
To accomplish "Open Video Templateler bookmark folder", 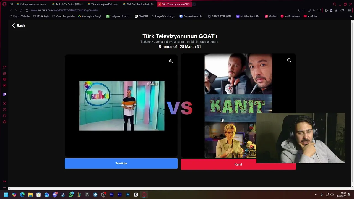I will point(64,16).
